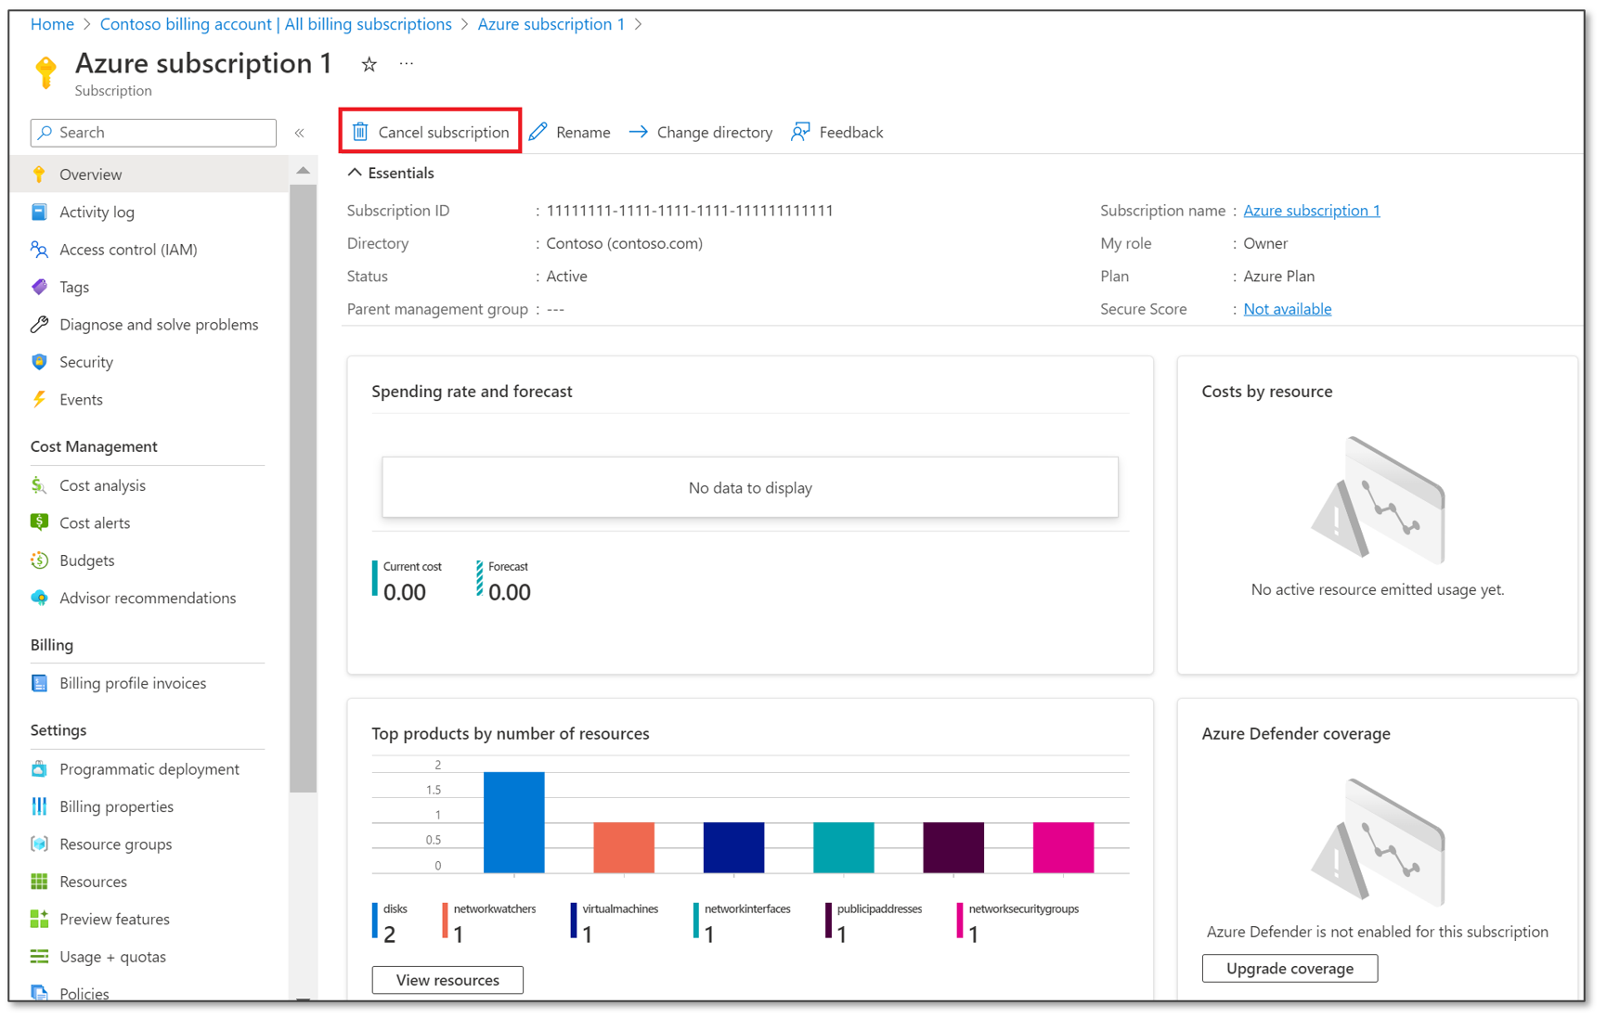Open Cost analysis icon
This screenshot has width=1607, height=1018.
[39, 485]
